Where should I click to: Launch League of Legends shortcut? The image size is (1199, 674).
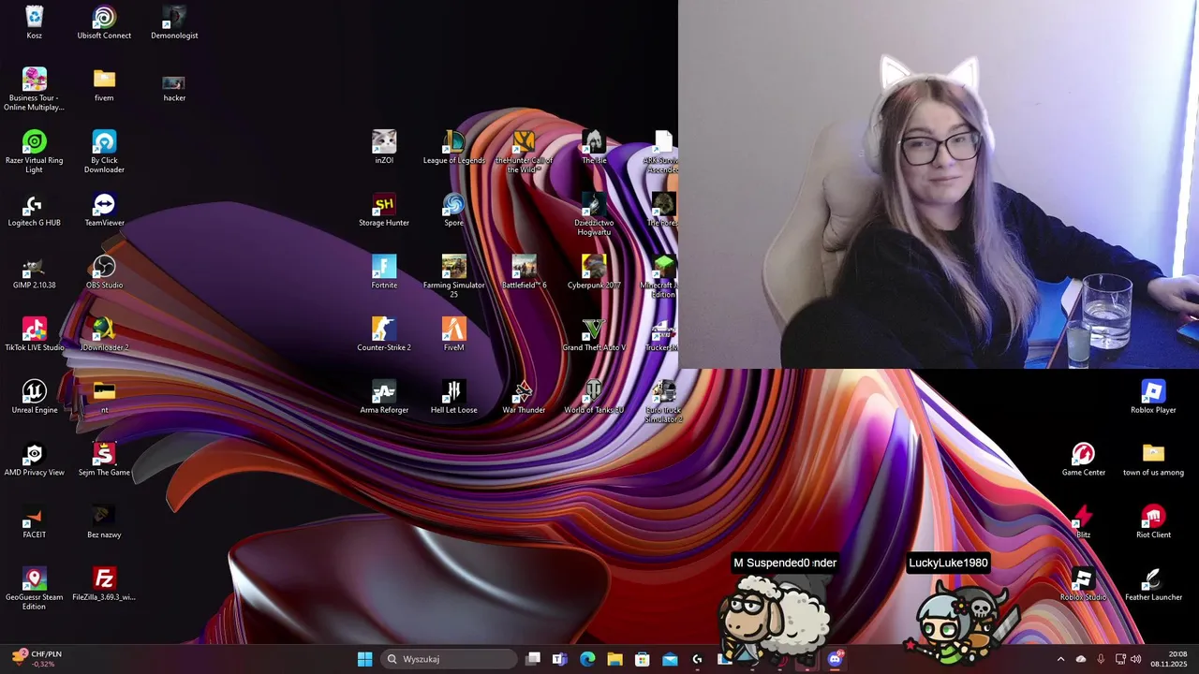(x=453, y=147)
